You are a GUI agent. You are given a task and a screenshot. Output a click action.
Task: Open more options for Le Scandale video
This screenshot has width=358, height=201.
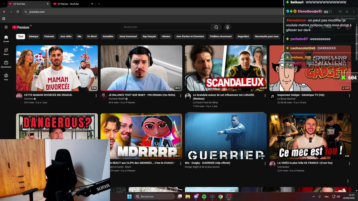click(x=265, y=95)
